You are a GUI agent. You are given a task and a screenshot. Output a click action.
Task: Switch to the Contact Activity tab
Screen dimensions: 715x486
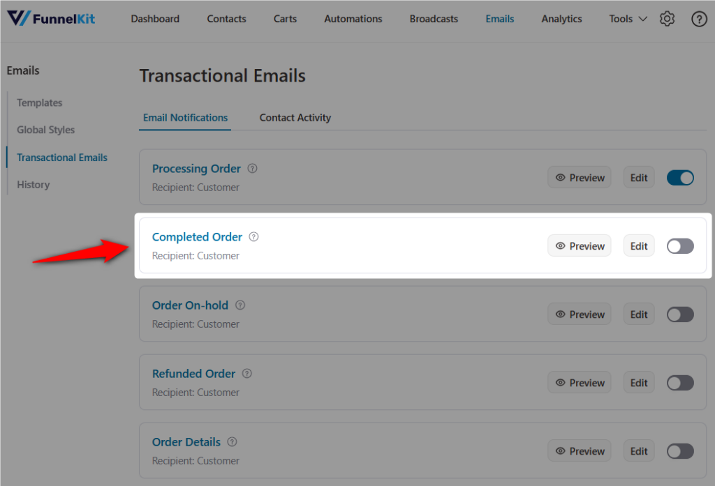[295, 117]
